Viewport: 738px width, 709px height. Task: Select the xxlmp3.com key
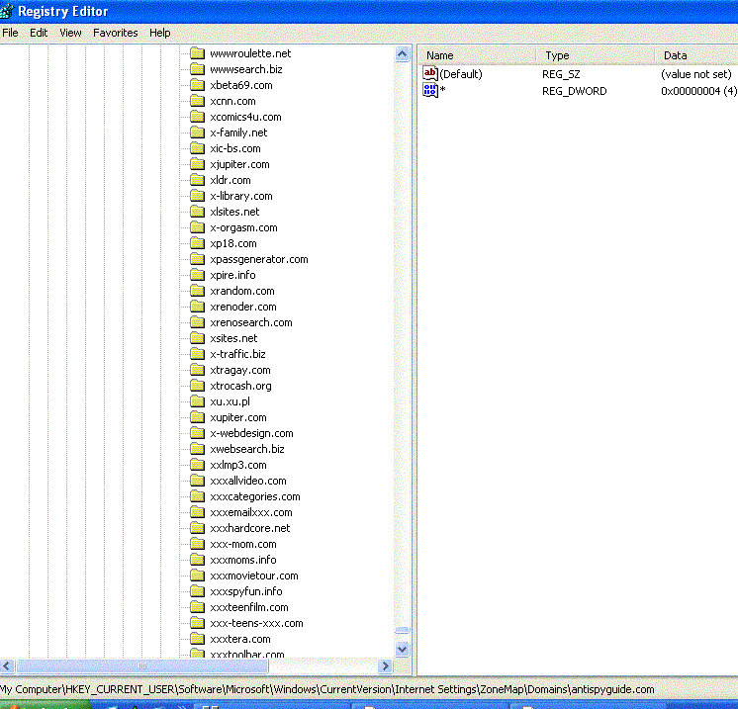[x=238, y=465]
